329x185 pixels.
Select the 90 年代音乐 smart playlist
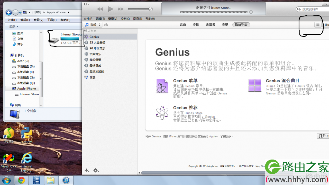(109, 48)
